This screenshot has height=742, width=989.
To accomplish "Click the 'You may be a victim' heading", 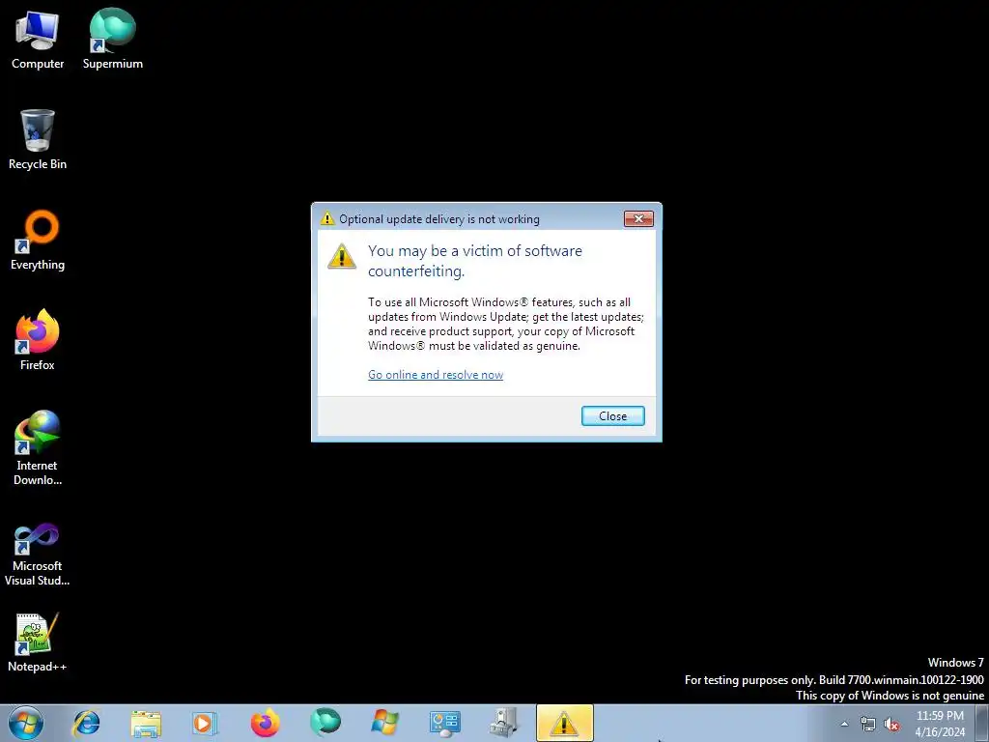I will click(x=475, y=261).
